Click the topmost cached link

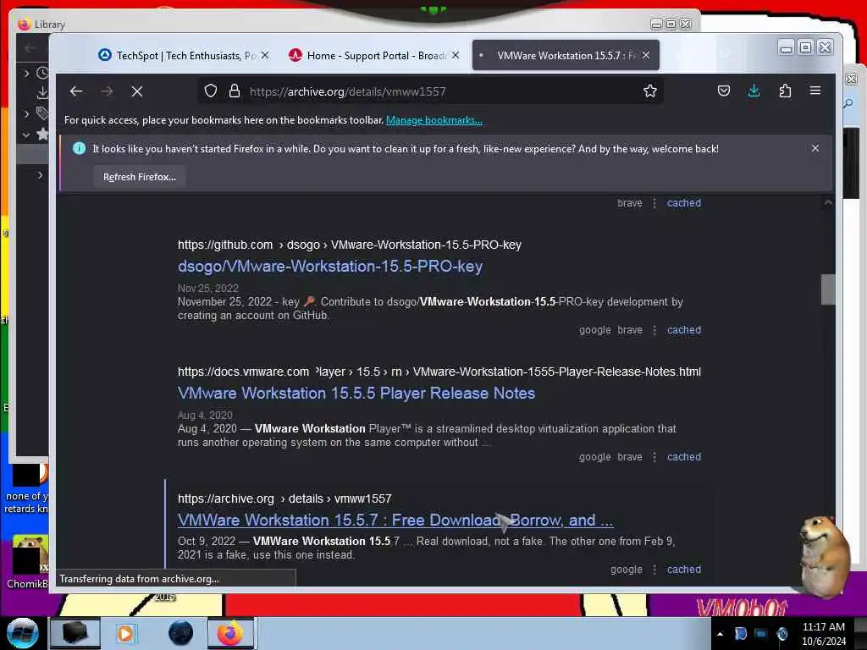[x=684, y=203]
